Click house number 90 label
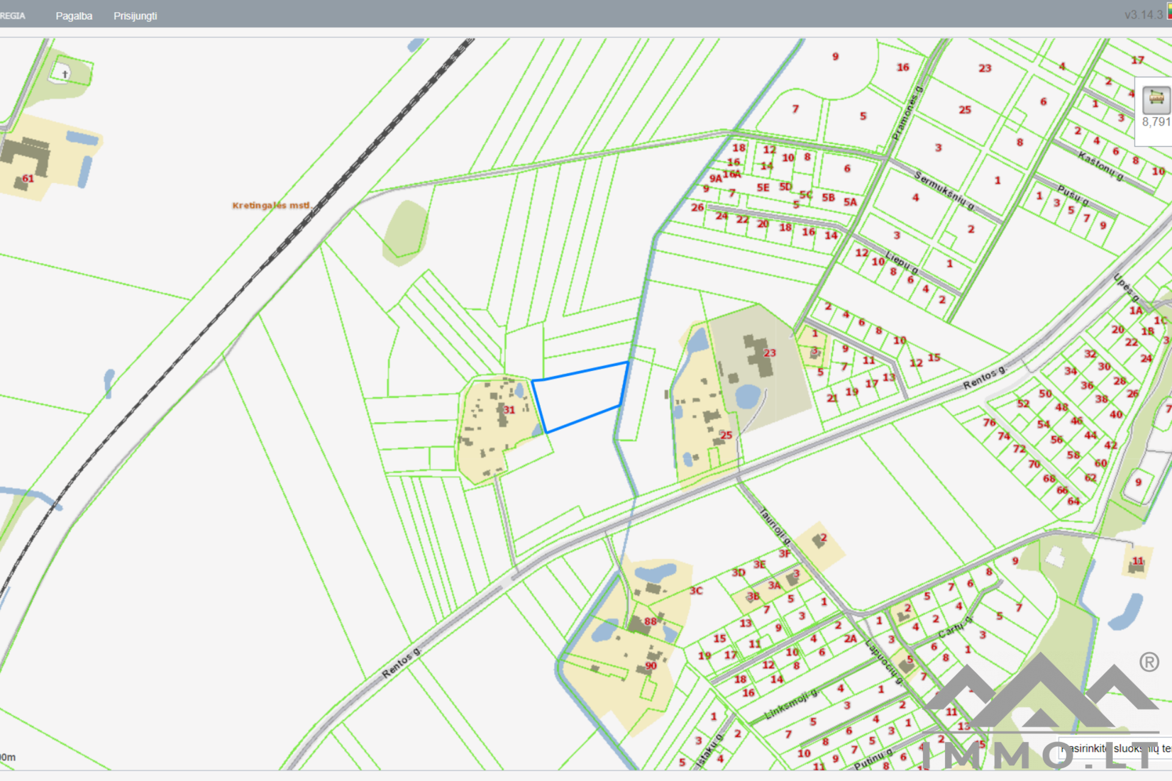This screenshot has width=1172, height=781. click(x=651, y=665)
